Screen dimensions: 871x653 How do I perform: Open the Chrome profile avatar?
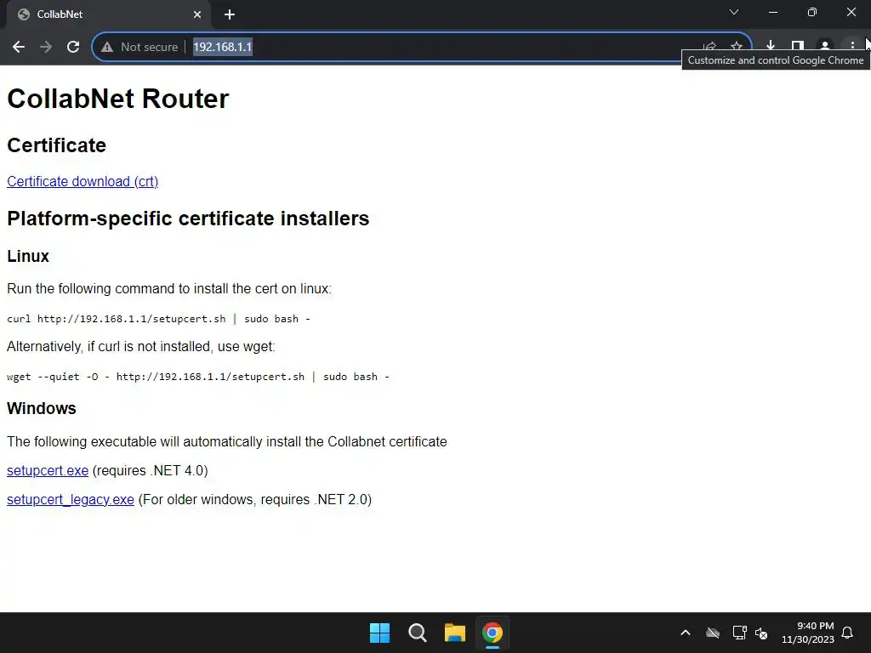[825, 46]
